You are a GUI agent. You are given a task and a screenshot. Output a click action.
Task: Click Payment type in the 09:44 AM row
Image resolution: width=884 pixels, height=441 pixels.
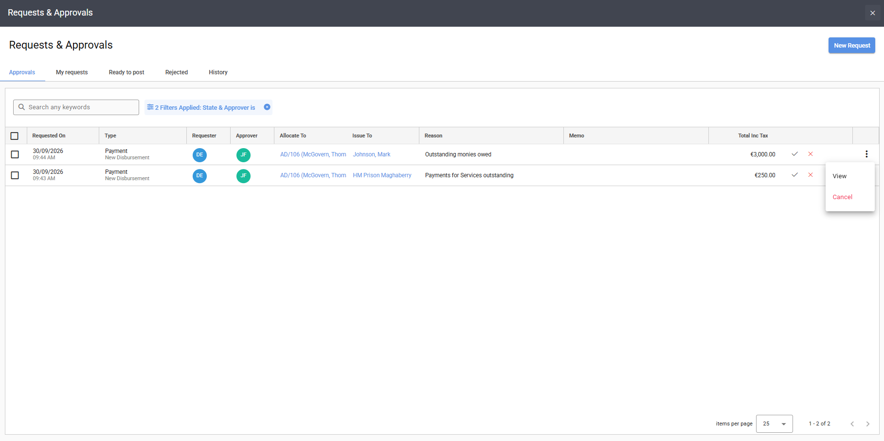point(116,151)
